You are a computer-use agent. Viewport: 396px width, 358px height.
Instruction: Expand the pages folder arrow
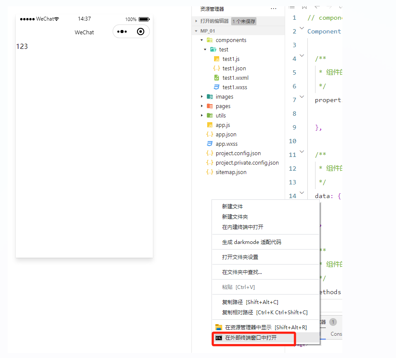pyautogui.click(x=202, y=106)
